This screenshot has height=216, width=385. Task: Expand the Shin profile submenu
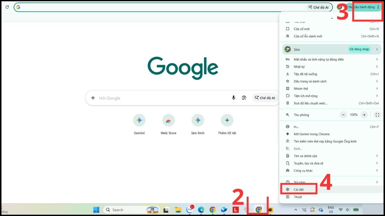tap(332, 49)
